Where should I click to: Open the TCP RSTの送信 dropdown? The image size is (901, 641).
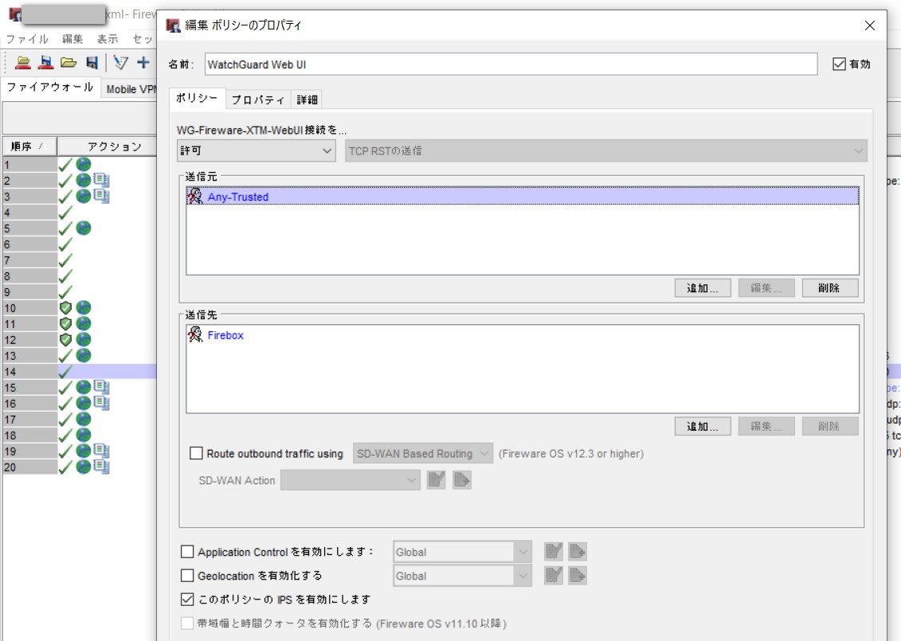point(605,150)
